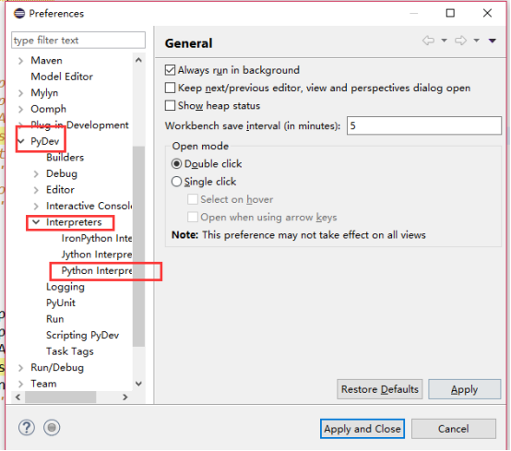
Task: Expand the Maven tree node
Action: (20, 61)
